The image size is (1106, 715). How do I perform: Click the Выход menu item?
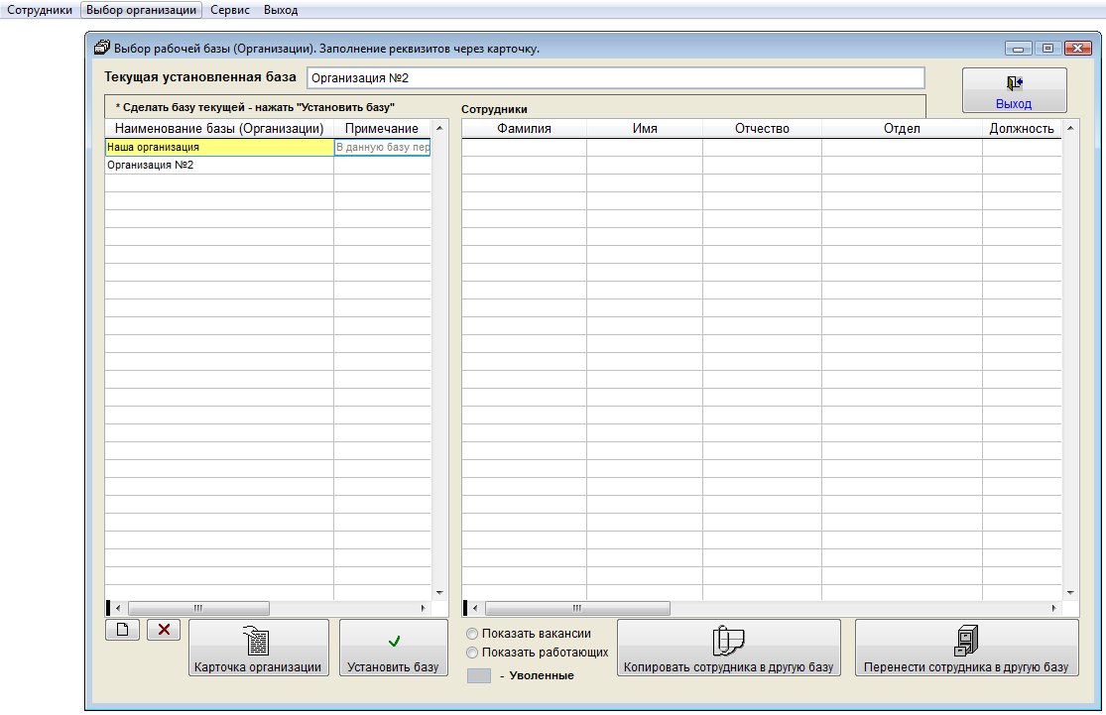[281, 10]
